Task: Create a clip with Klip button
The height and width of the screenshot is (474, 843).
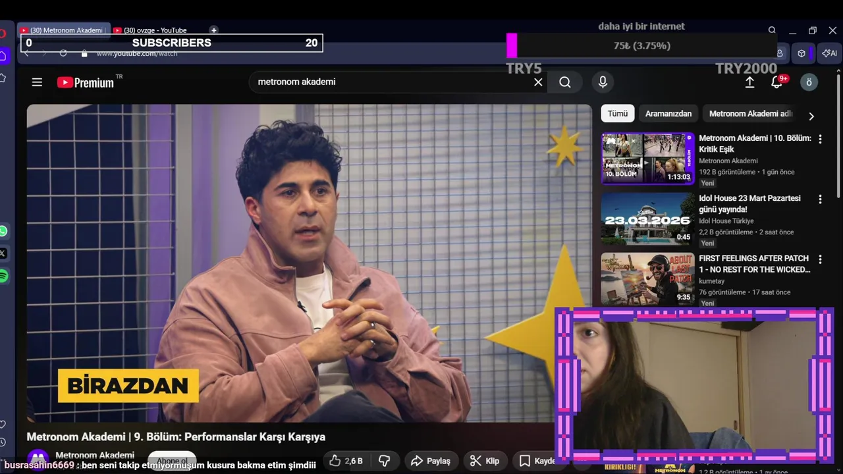Action: pos(485,461)
